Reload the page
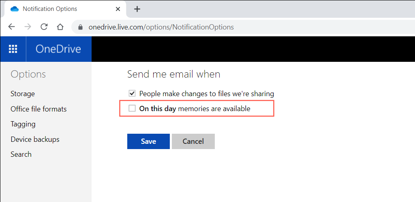The height and width of the screenshot is (202, 415). click(44, 27)
